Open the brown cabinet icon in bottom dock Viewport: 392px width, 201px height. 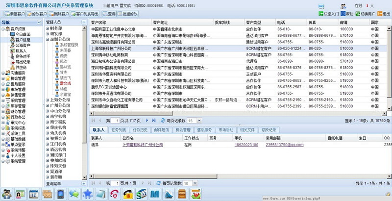pos(182,194)
